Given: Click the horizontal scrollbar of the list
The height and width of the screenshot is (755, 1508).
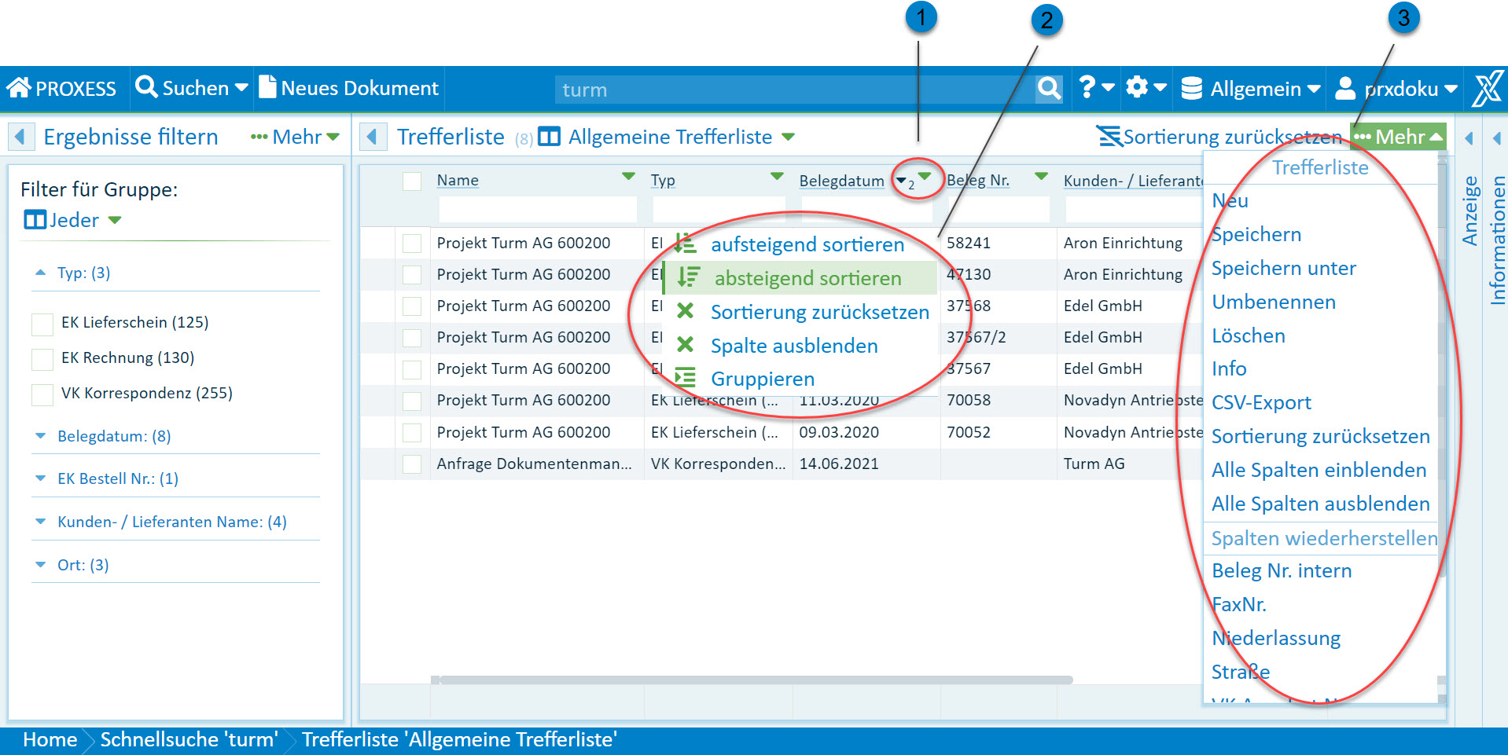Looking at the screenshot, I should 755,680.
